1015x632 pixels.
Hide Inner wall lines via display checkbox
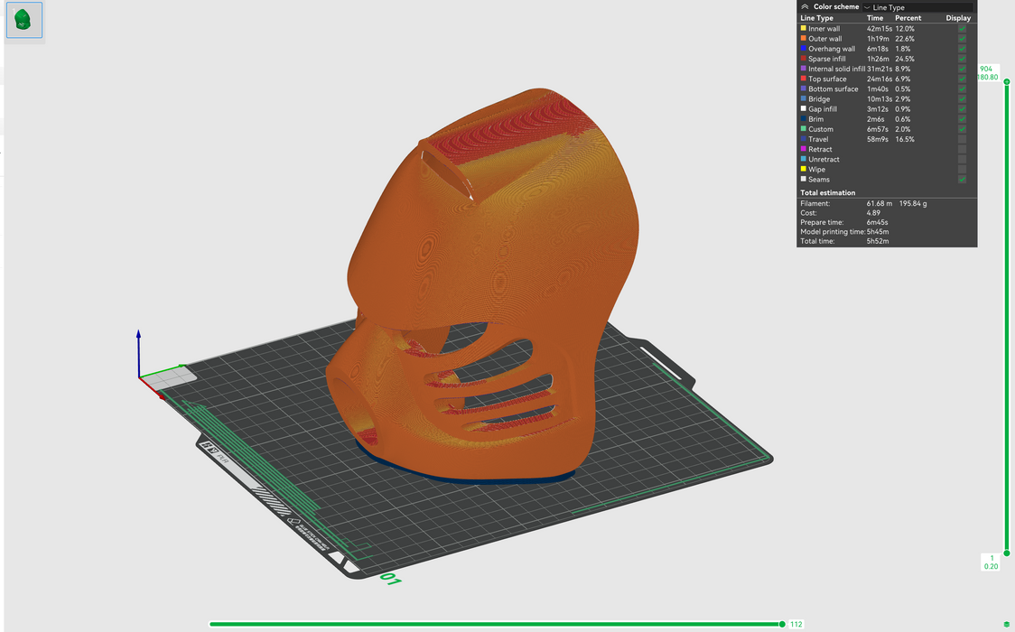pos(962,29)
